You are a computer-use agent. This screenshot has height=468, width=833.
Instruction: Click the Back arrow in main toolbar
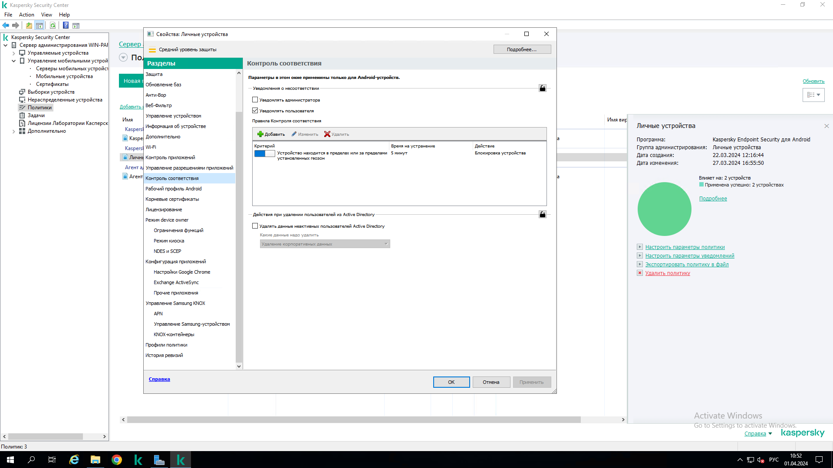pyautogui.click(x=6, y=26)
